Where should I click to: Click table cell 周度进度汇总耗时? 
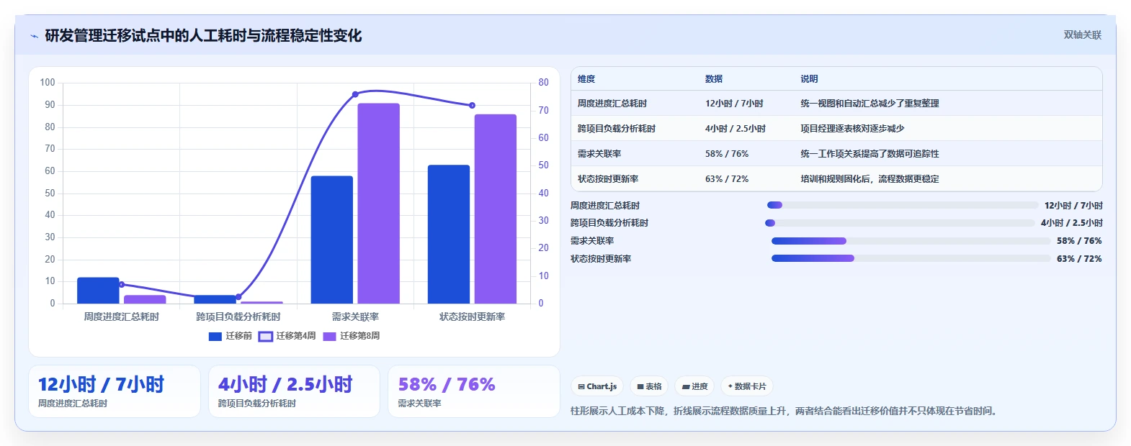612,104
